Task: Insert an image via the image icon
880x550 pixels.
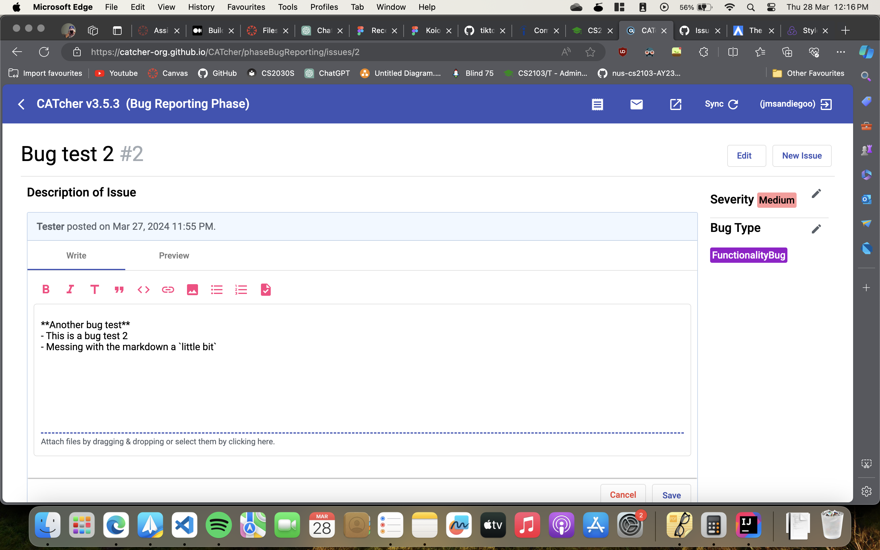Action: point(193,290)
